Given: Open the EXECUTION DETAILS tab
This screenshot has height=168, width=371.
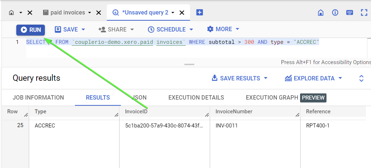Looking at the screenshot, I should coord(196,97).
